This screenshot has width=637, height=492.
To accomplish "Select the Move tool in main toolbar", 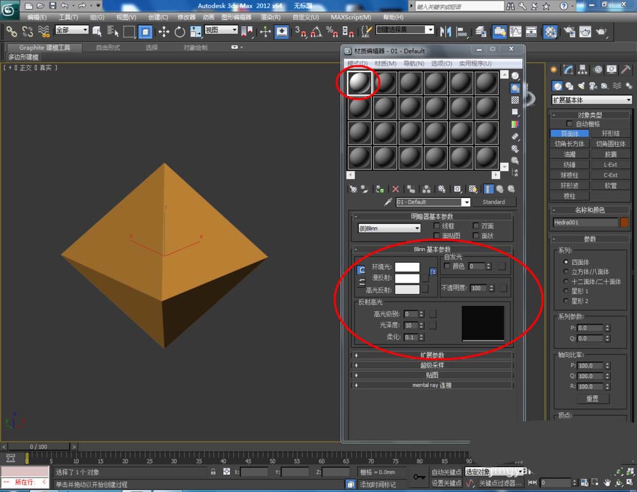I will pyautogui.click(x=164, y=31).
